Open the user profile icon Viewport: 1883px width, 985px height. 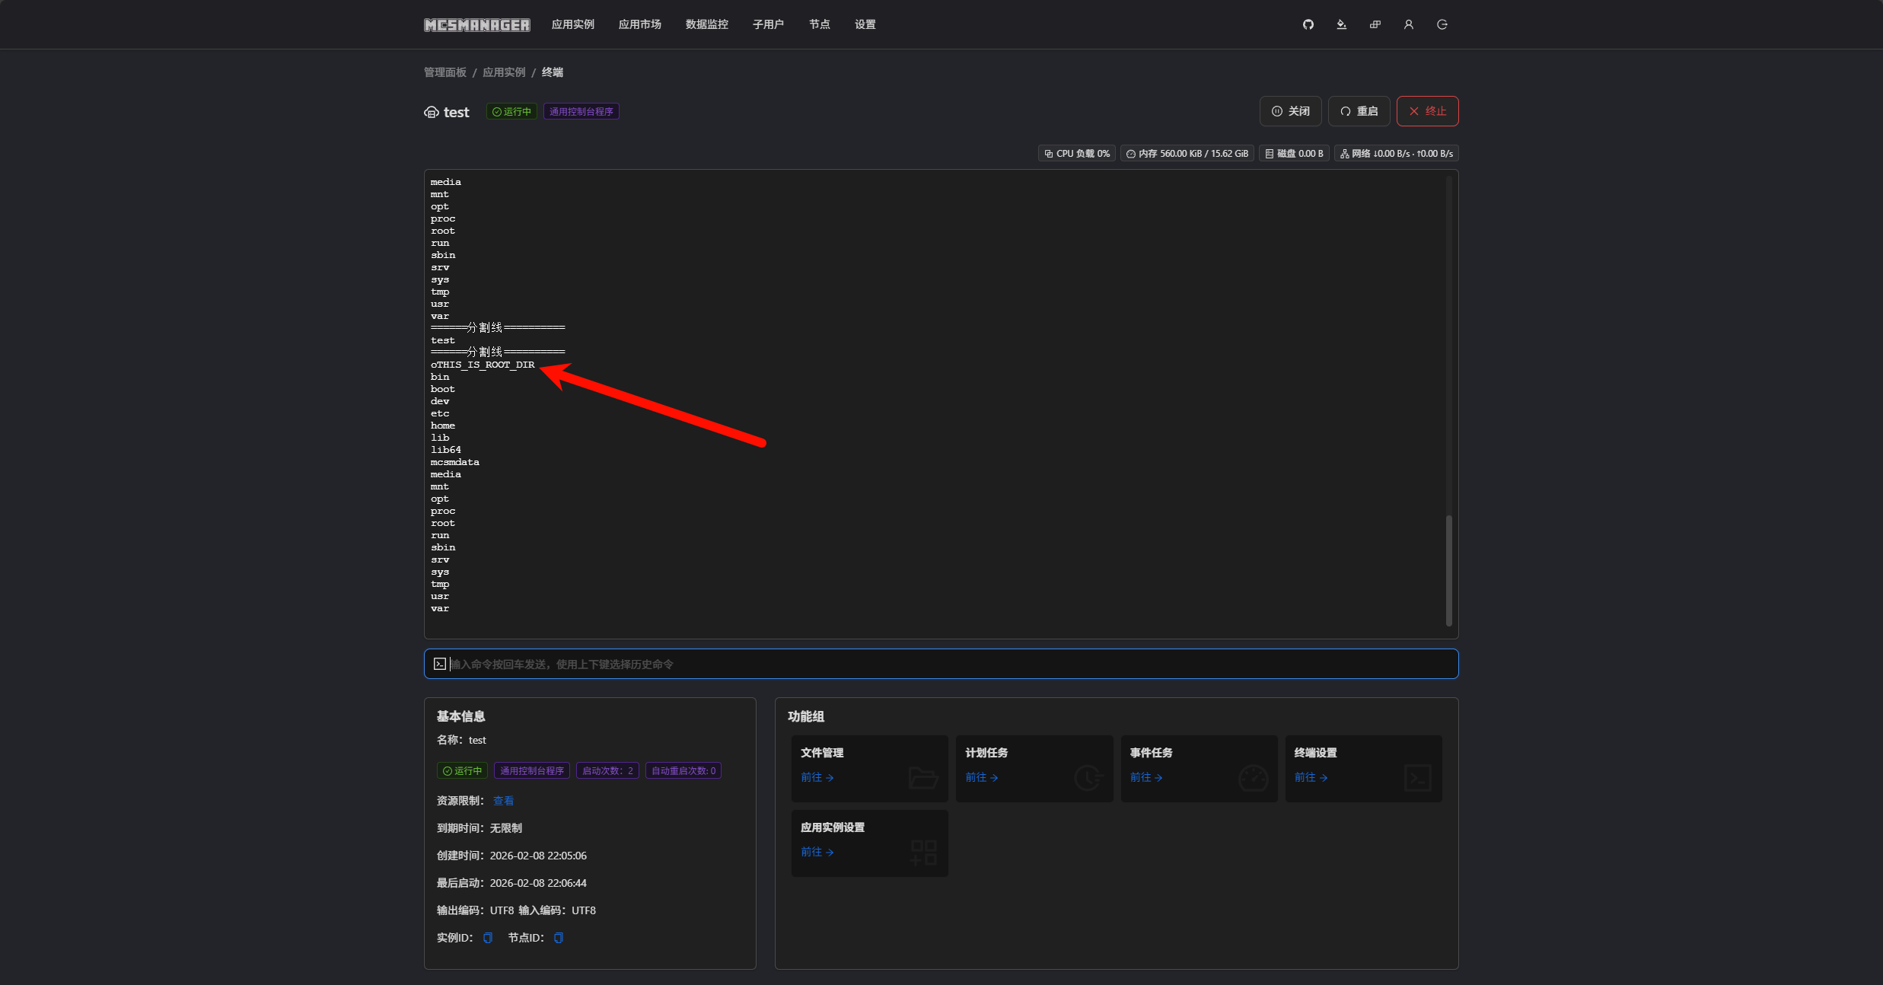click(x=1408, y=24)
